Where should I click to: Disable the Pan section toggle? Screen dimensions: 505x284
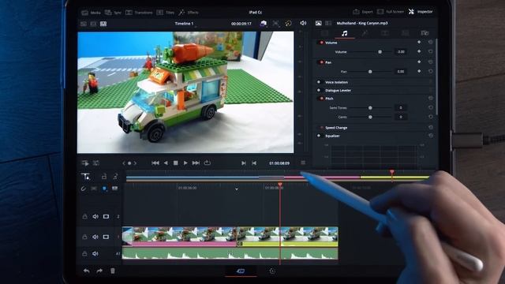coord(321,62)
